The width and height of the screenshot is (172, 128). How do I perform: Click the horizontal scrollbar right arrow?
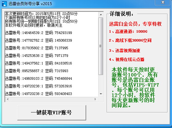click(x=95, y=99)
